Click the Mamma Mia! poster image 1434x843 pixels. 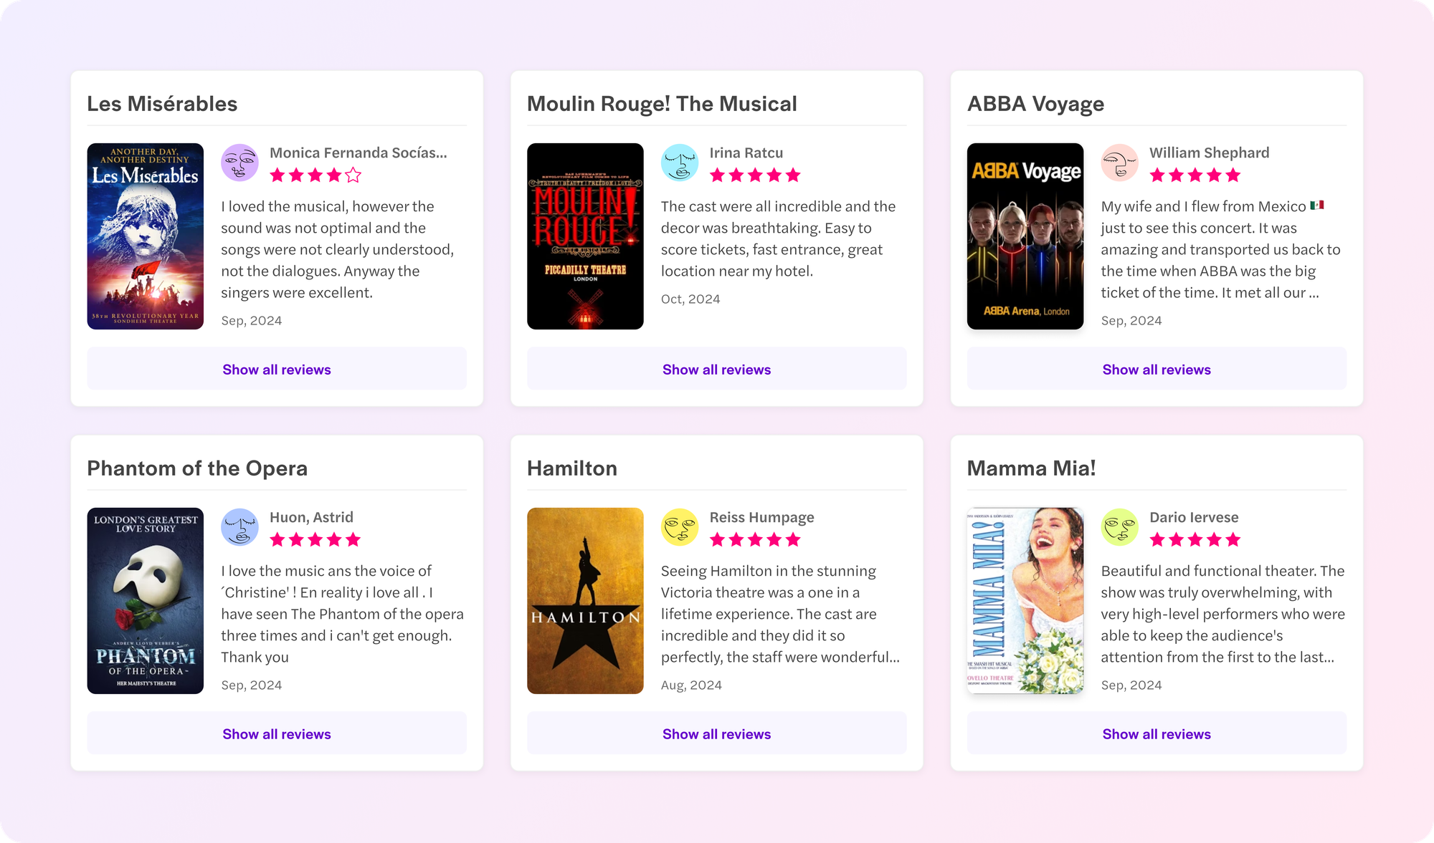pyautogui.click(x=1025, y=600)
